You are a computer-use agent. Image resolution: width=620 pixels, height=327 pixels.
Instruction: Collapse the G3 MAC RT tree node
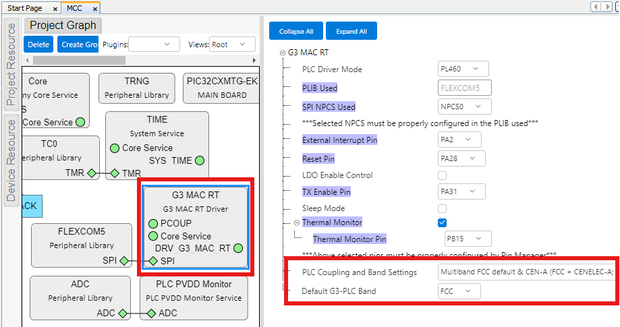(282, 53)
